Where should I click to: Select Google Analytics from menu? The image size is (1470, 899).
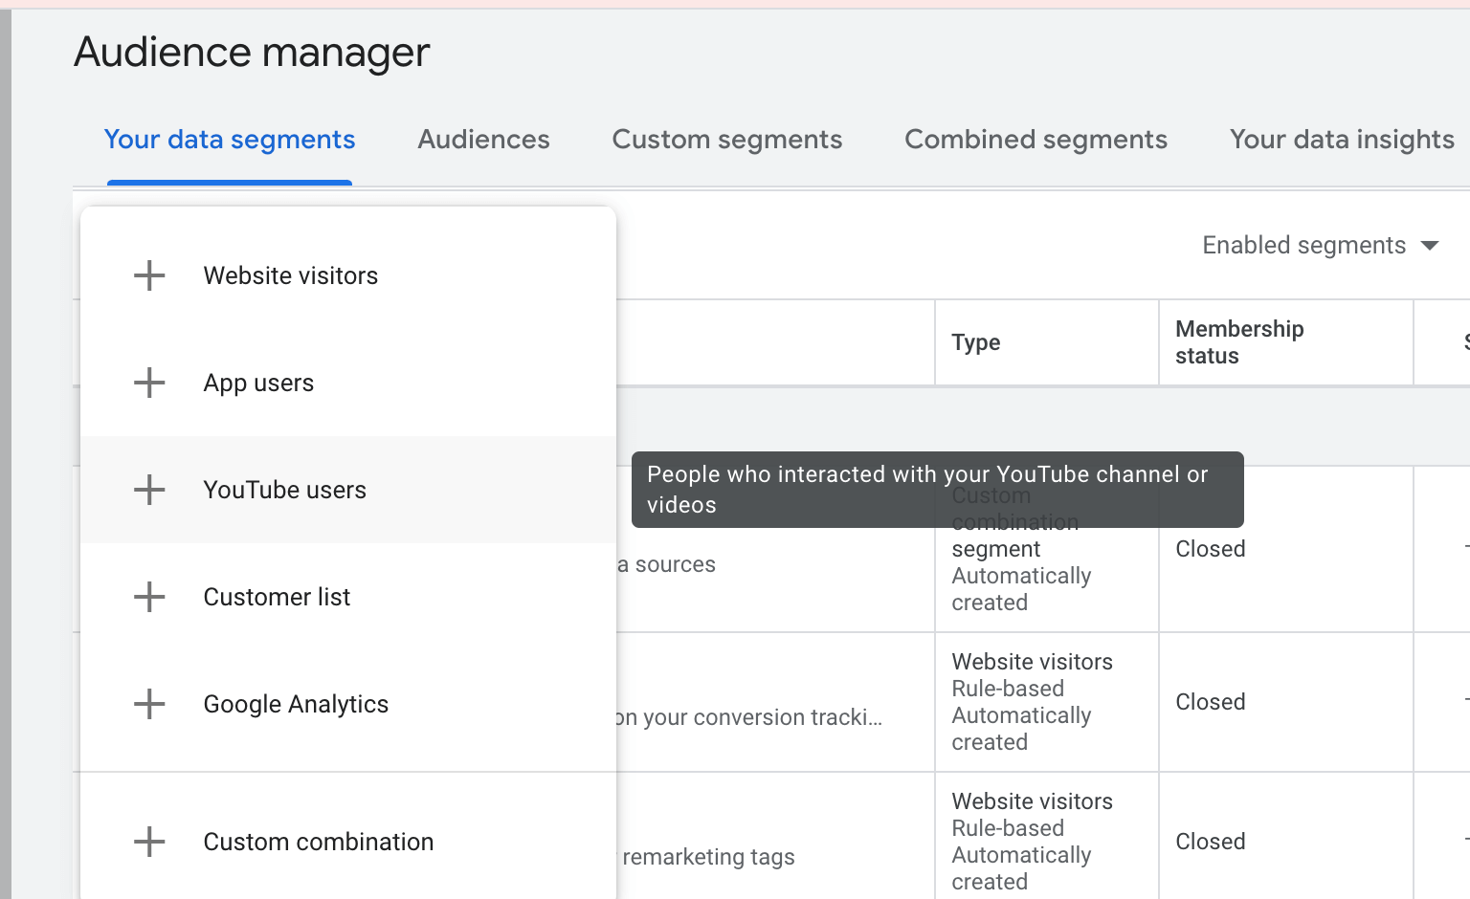click(297, 704)
